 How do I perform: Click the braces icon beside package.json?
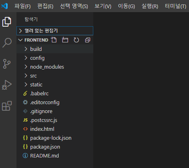[25, 147]
